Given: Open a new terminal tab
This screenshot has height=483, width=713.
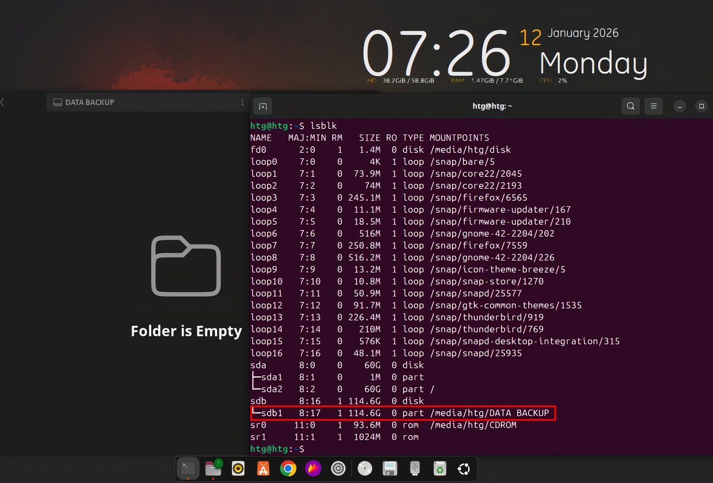Looking at the screenshot, I should (x=263, y=107).
